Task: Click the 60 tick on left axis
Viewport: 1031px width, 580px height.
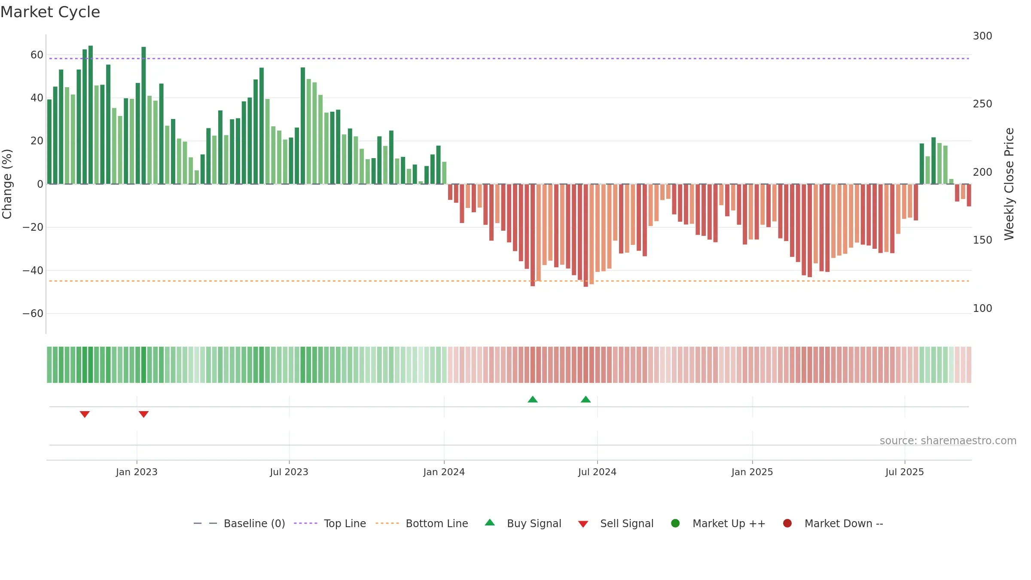Action: [37, 55]
